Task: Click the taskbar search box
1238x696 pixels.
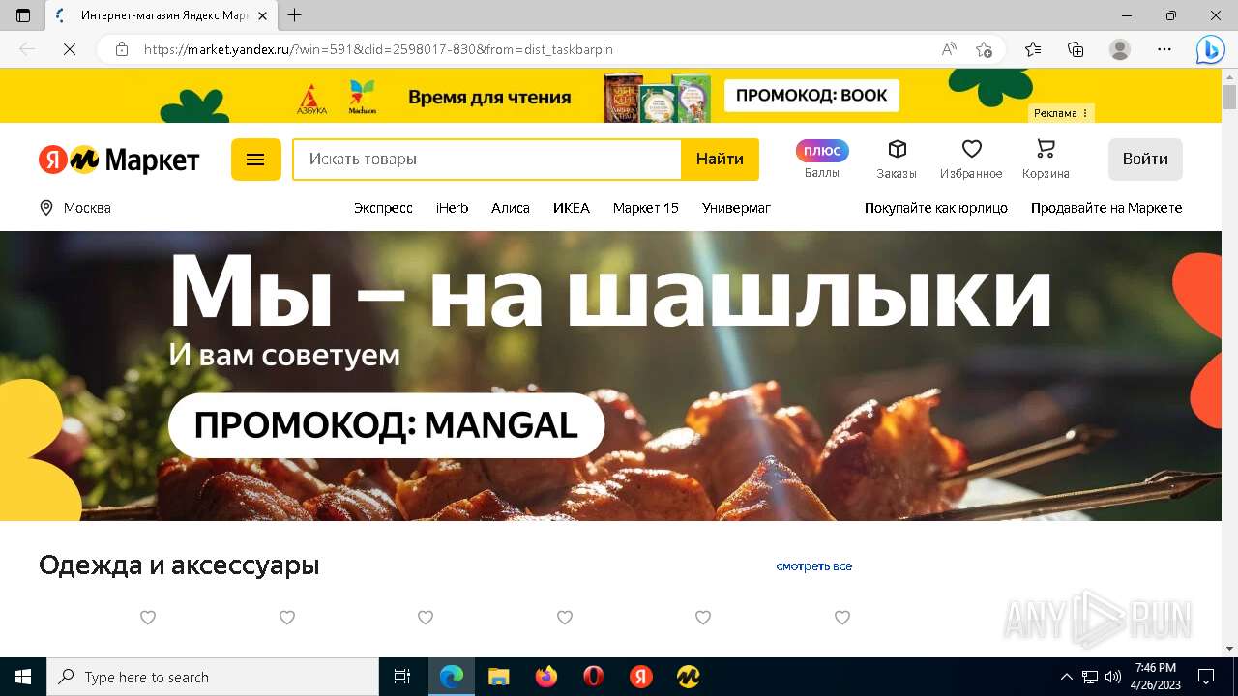Action: coord(213,677)
